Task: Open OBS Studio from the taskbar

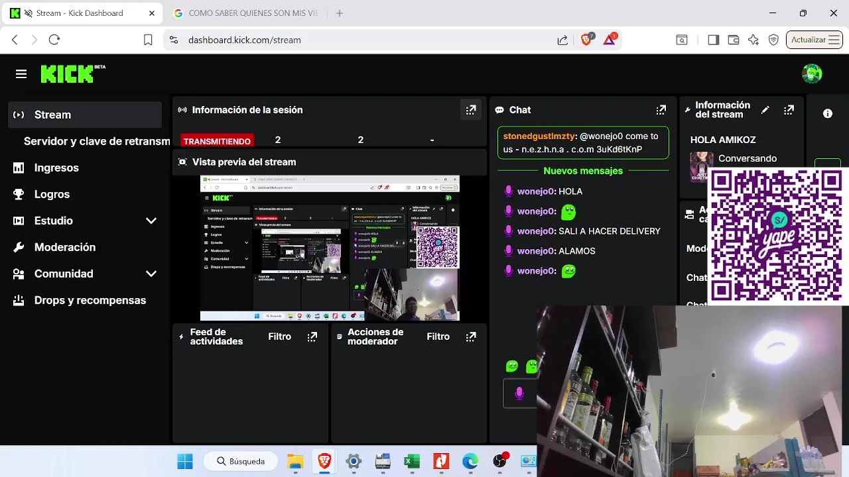Action: tap(499, 461)
